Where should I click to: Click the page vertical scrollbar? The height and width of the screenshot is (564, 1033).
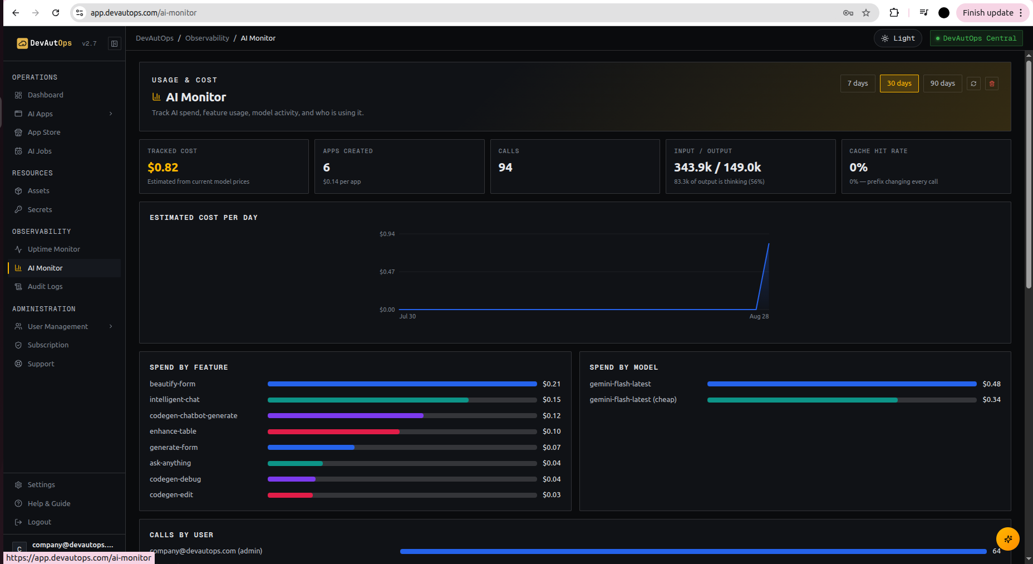pos(1029,175)
